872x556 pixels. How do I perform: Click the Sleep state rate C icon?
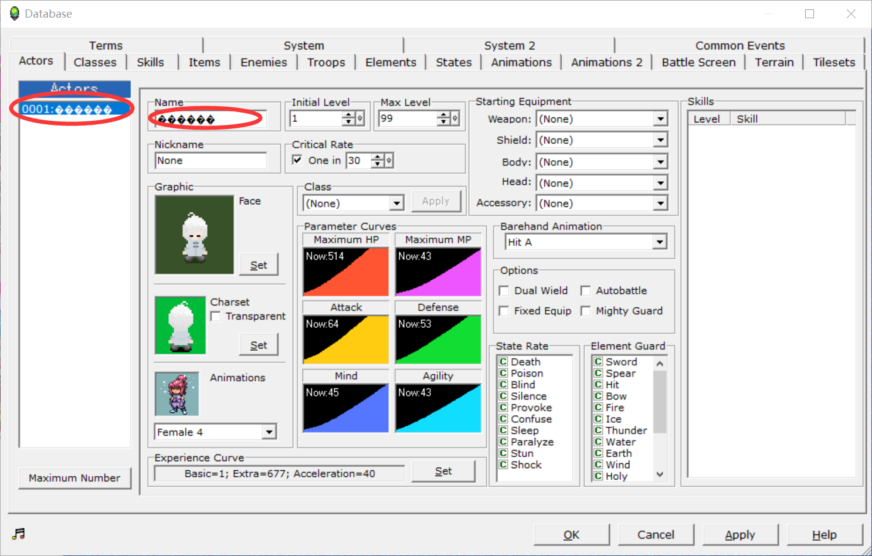tap(503, 430)
